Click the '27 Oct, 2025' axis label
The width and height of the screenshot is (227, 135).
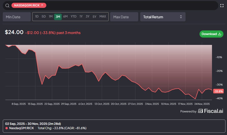pyautogui.click(x=135, y=104)
